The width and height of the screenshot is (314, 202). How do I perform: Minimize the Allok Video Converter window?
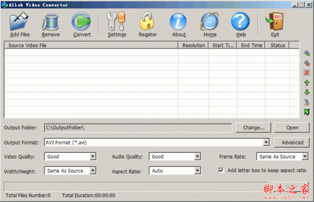pyautogui.click(x=294, y=5)
